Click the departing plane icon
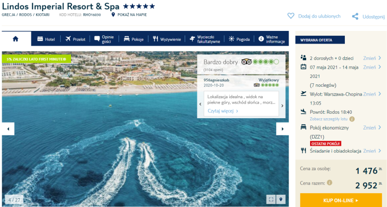387x207 pixels. tap(303, 94)
